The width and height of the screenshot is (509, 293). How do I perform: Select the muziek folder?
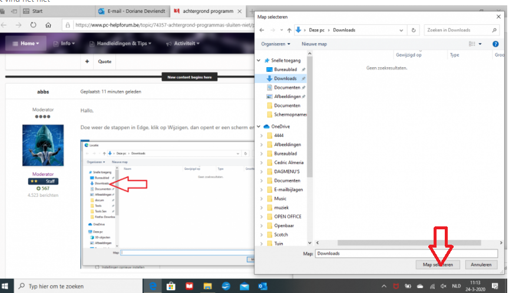click(281, 208)
